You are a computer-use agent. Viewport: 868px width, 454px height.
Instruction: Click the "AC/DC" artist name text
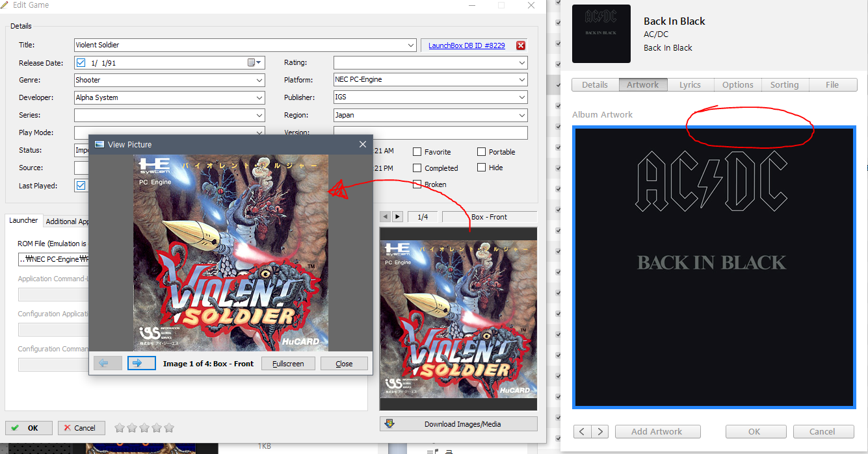click(656, 34)
